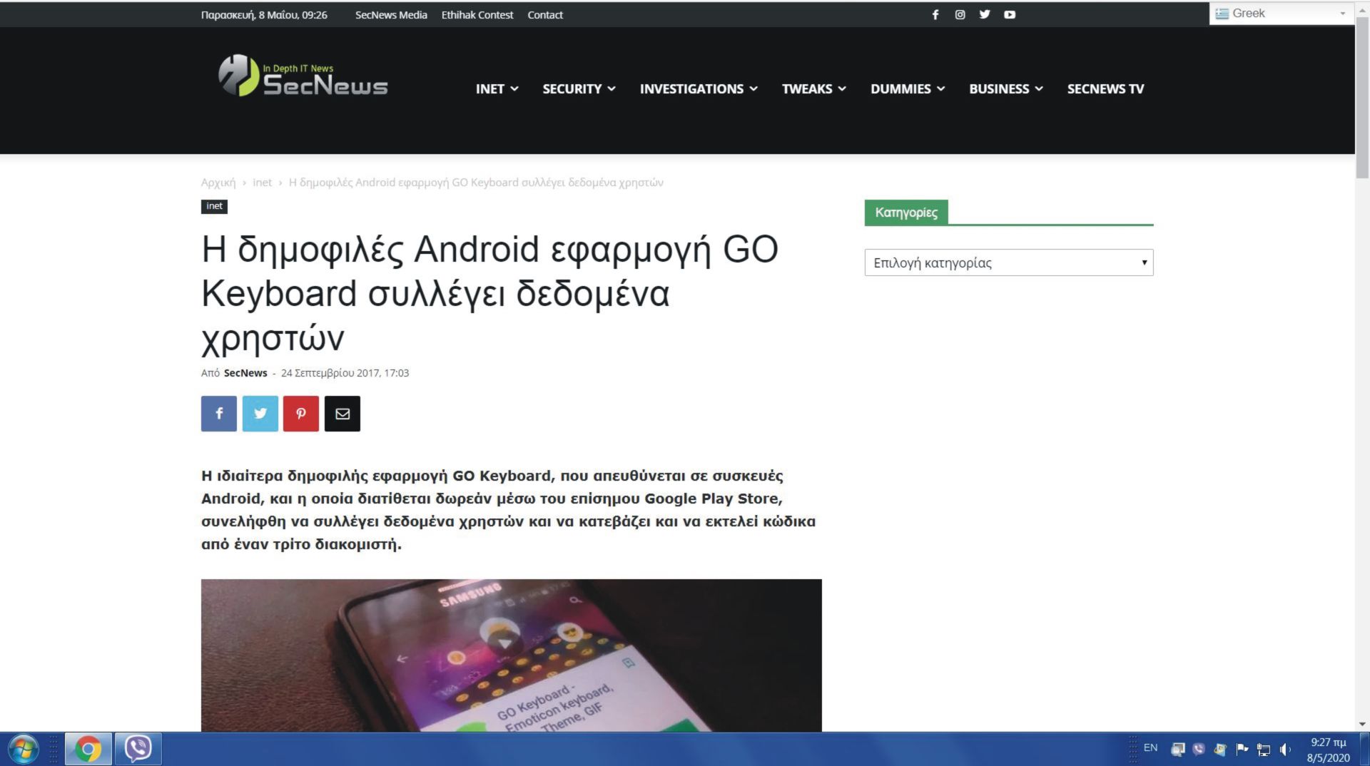This screenshot has width=1370, height=766.
Task: Expand the INET menu
Action: point(497,88)
